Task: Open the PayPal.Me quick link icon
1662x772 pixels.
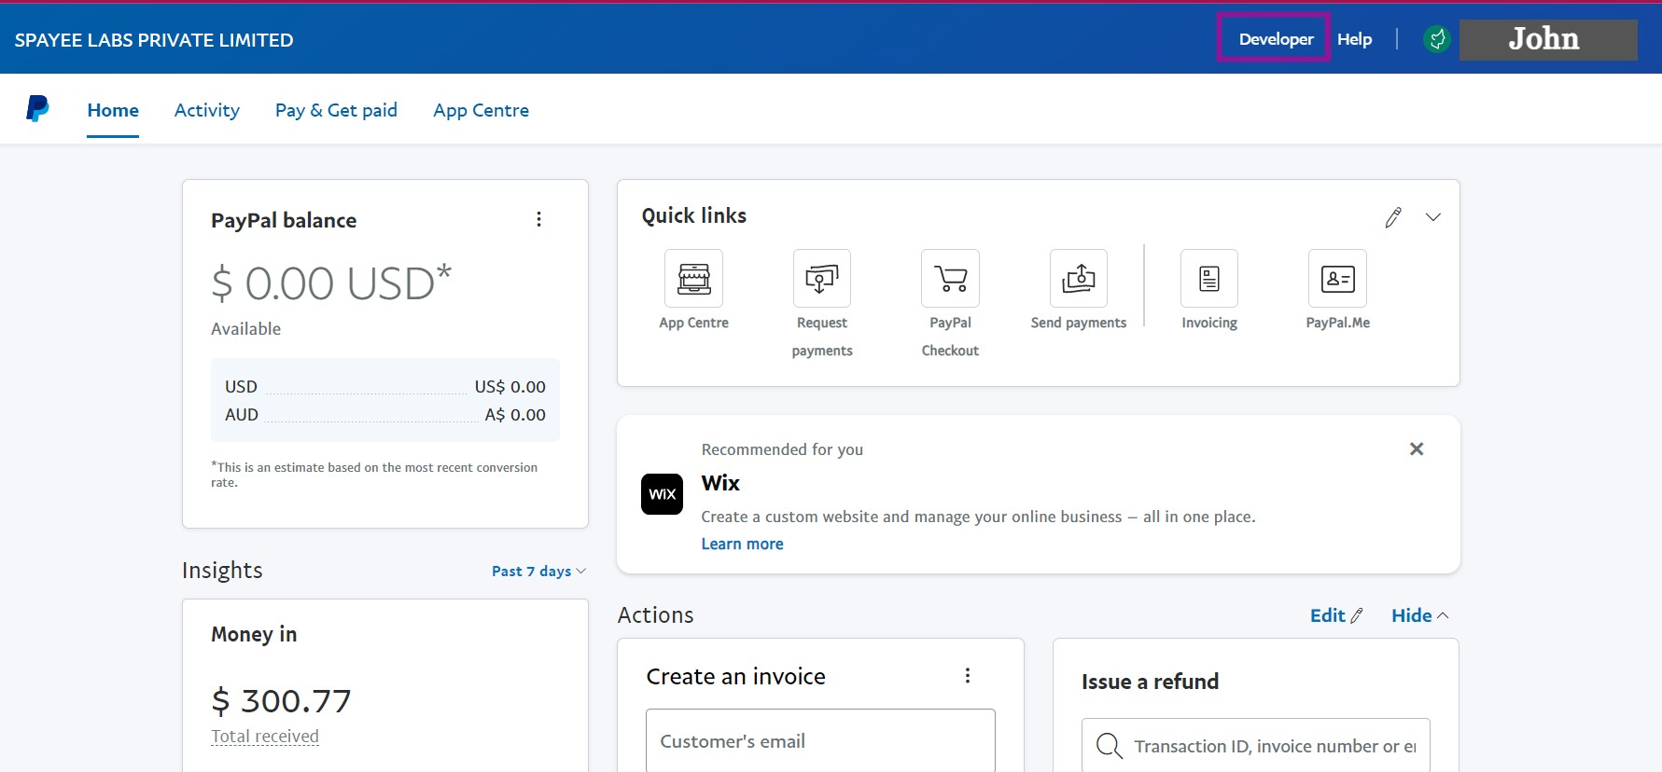Action: [1337, 278]
